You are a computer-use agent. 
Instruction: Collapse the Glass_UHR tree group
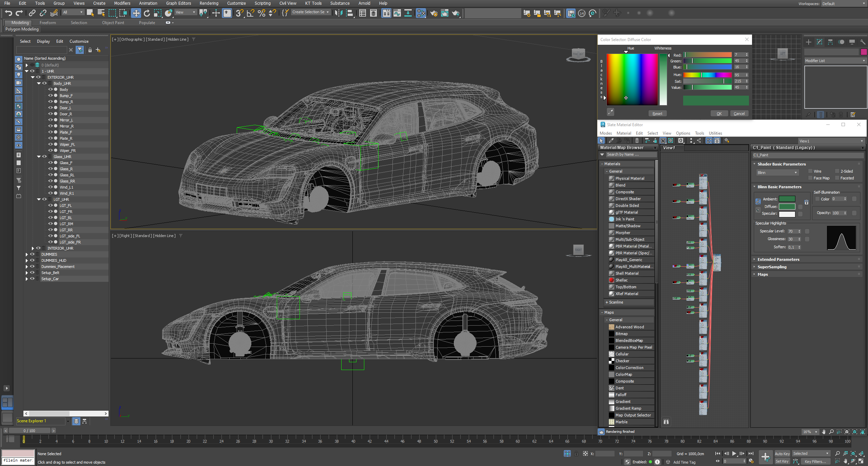click(x=39, y=157)
